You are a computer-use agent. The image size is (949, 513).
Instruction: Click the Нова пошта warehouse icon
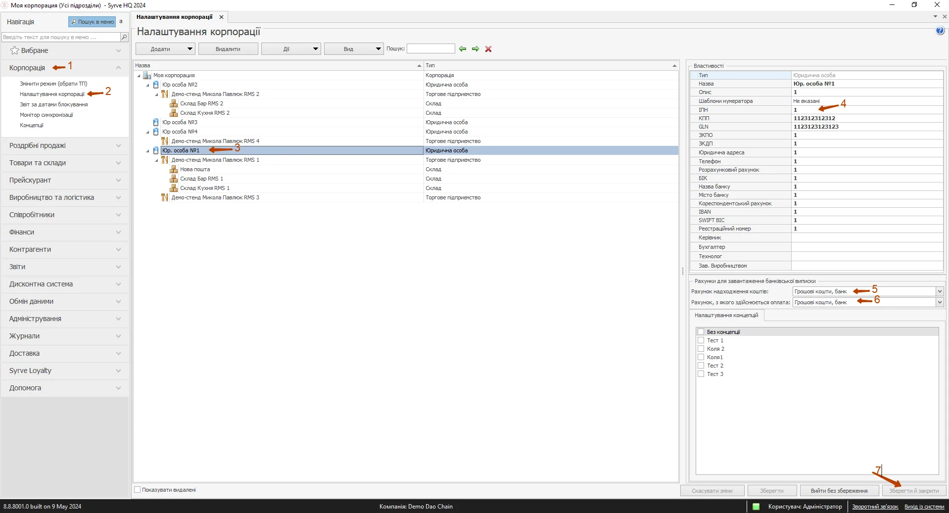(174, 169)
